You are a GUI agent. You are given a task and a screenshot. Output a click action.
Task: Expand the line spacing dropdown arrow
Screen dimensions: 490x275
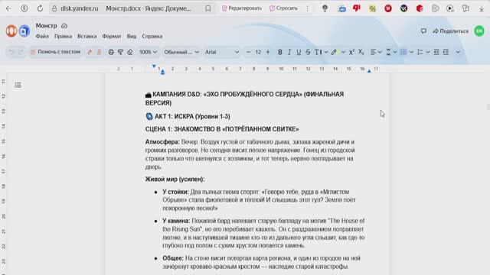[395, 52]
